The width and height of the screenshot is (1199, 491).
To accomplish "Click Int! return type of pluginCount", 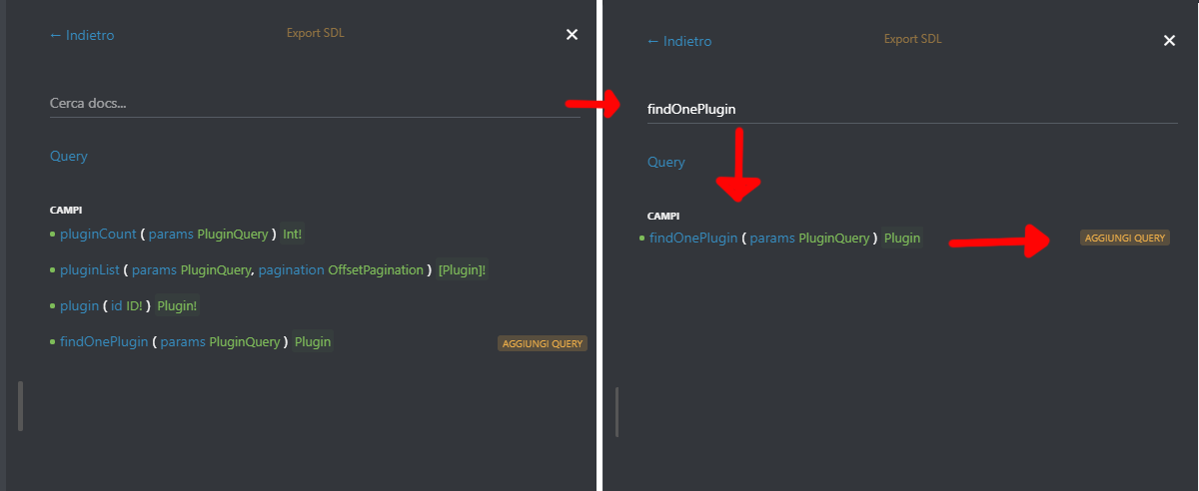I will 293,234.
